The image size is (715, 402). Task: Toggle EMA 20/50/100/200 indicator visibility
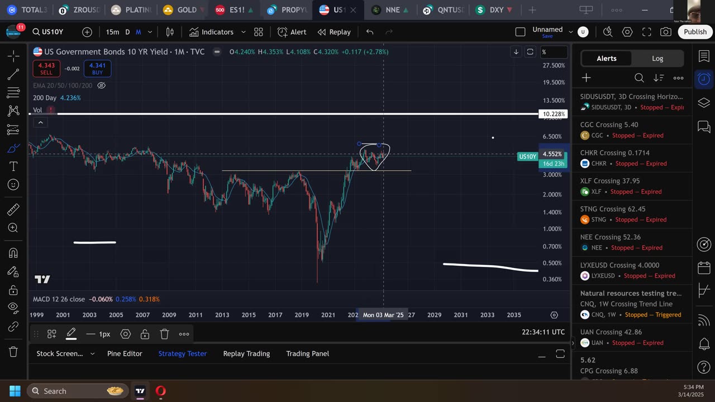pyautogui.click(x=102, y=85)
